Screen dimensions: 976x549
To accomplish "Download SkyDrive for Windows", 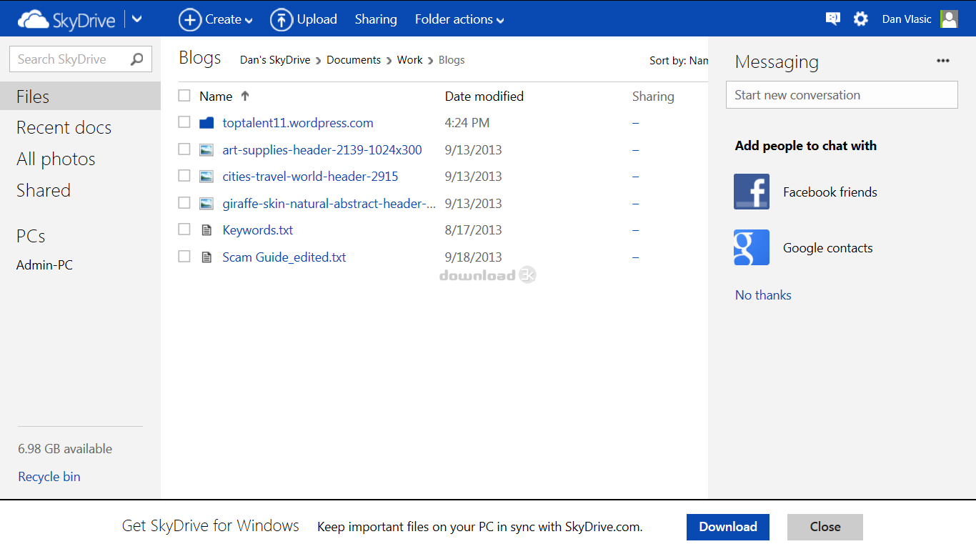I will (728, 527).
